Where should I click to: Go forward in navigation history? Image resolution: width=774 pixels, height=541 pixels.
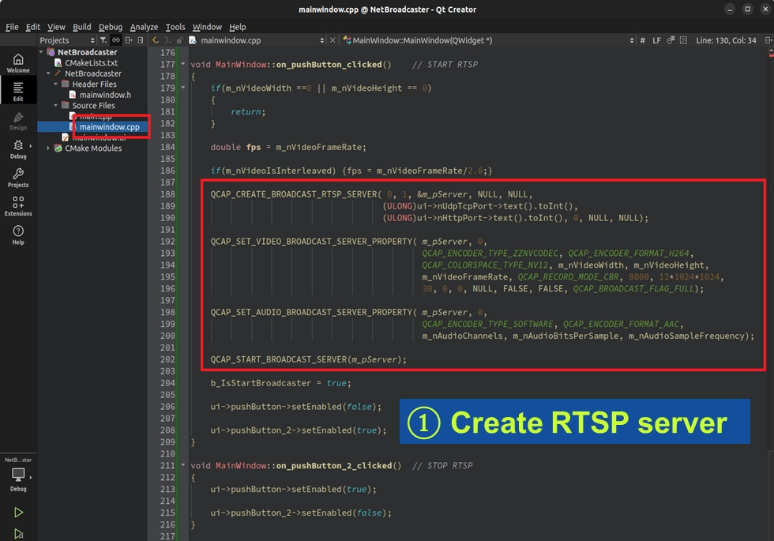click(167, 40)
